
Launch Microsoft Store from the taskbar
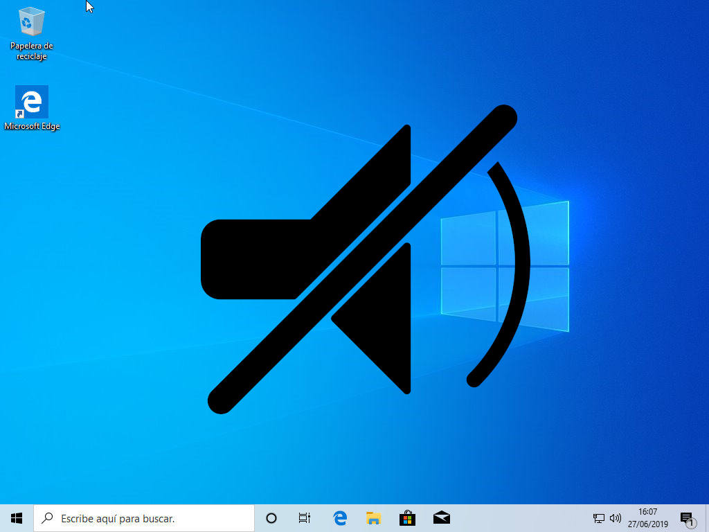(407, 517)
